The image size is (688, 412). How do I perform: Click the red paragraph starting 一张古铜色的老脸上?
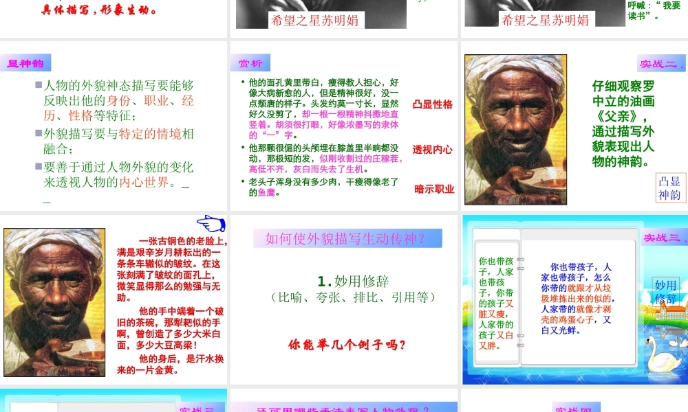point(171,268)
